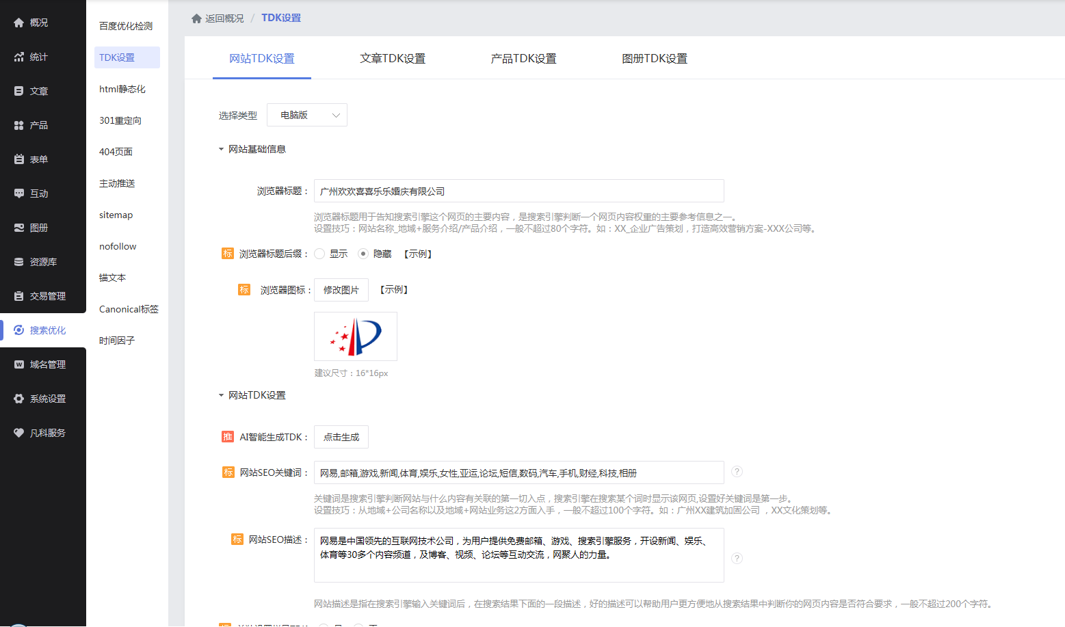Switch to 文章TDK设置 tab
This screenshot has width=1065, height=627.
393,59
